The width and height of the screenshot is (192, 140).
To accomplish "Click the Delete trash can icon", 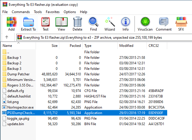I will point(77,24).
